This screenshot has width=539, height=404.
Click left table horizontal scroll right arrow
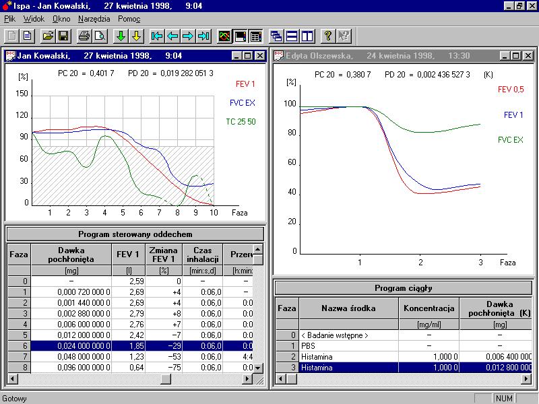pos(247,379)
